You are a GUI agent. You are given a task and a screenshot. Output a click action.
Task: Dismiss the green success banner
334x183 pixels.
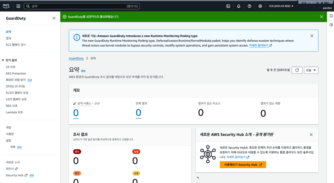[x=322, y=17]
